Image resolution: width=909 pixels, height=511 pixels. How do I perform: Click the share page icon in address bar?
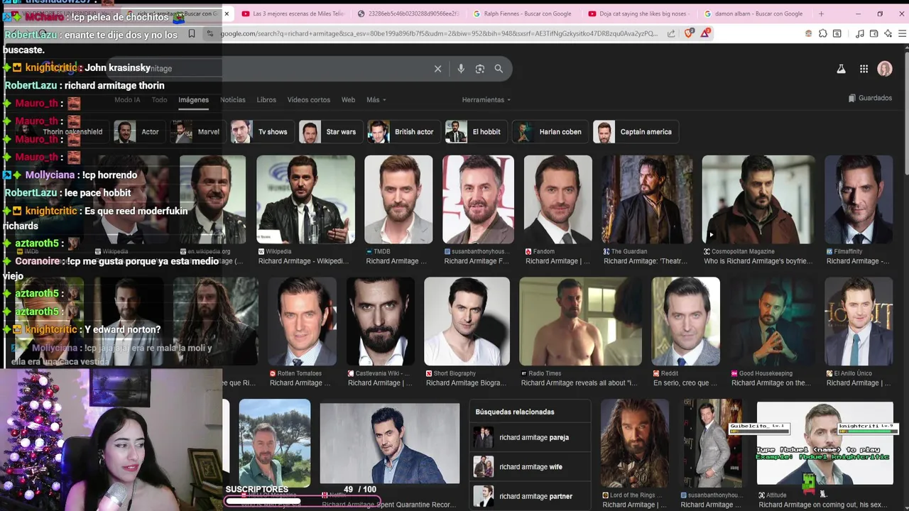pos(671,33)
